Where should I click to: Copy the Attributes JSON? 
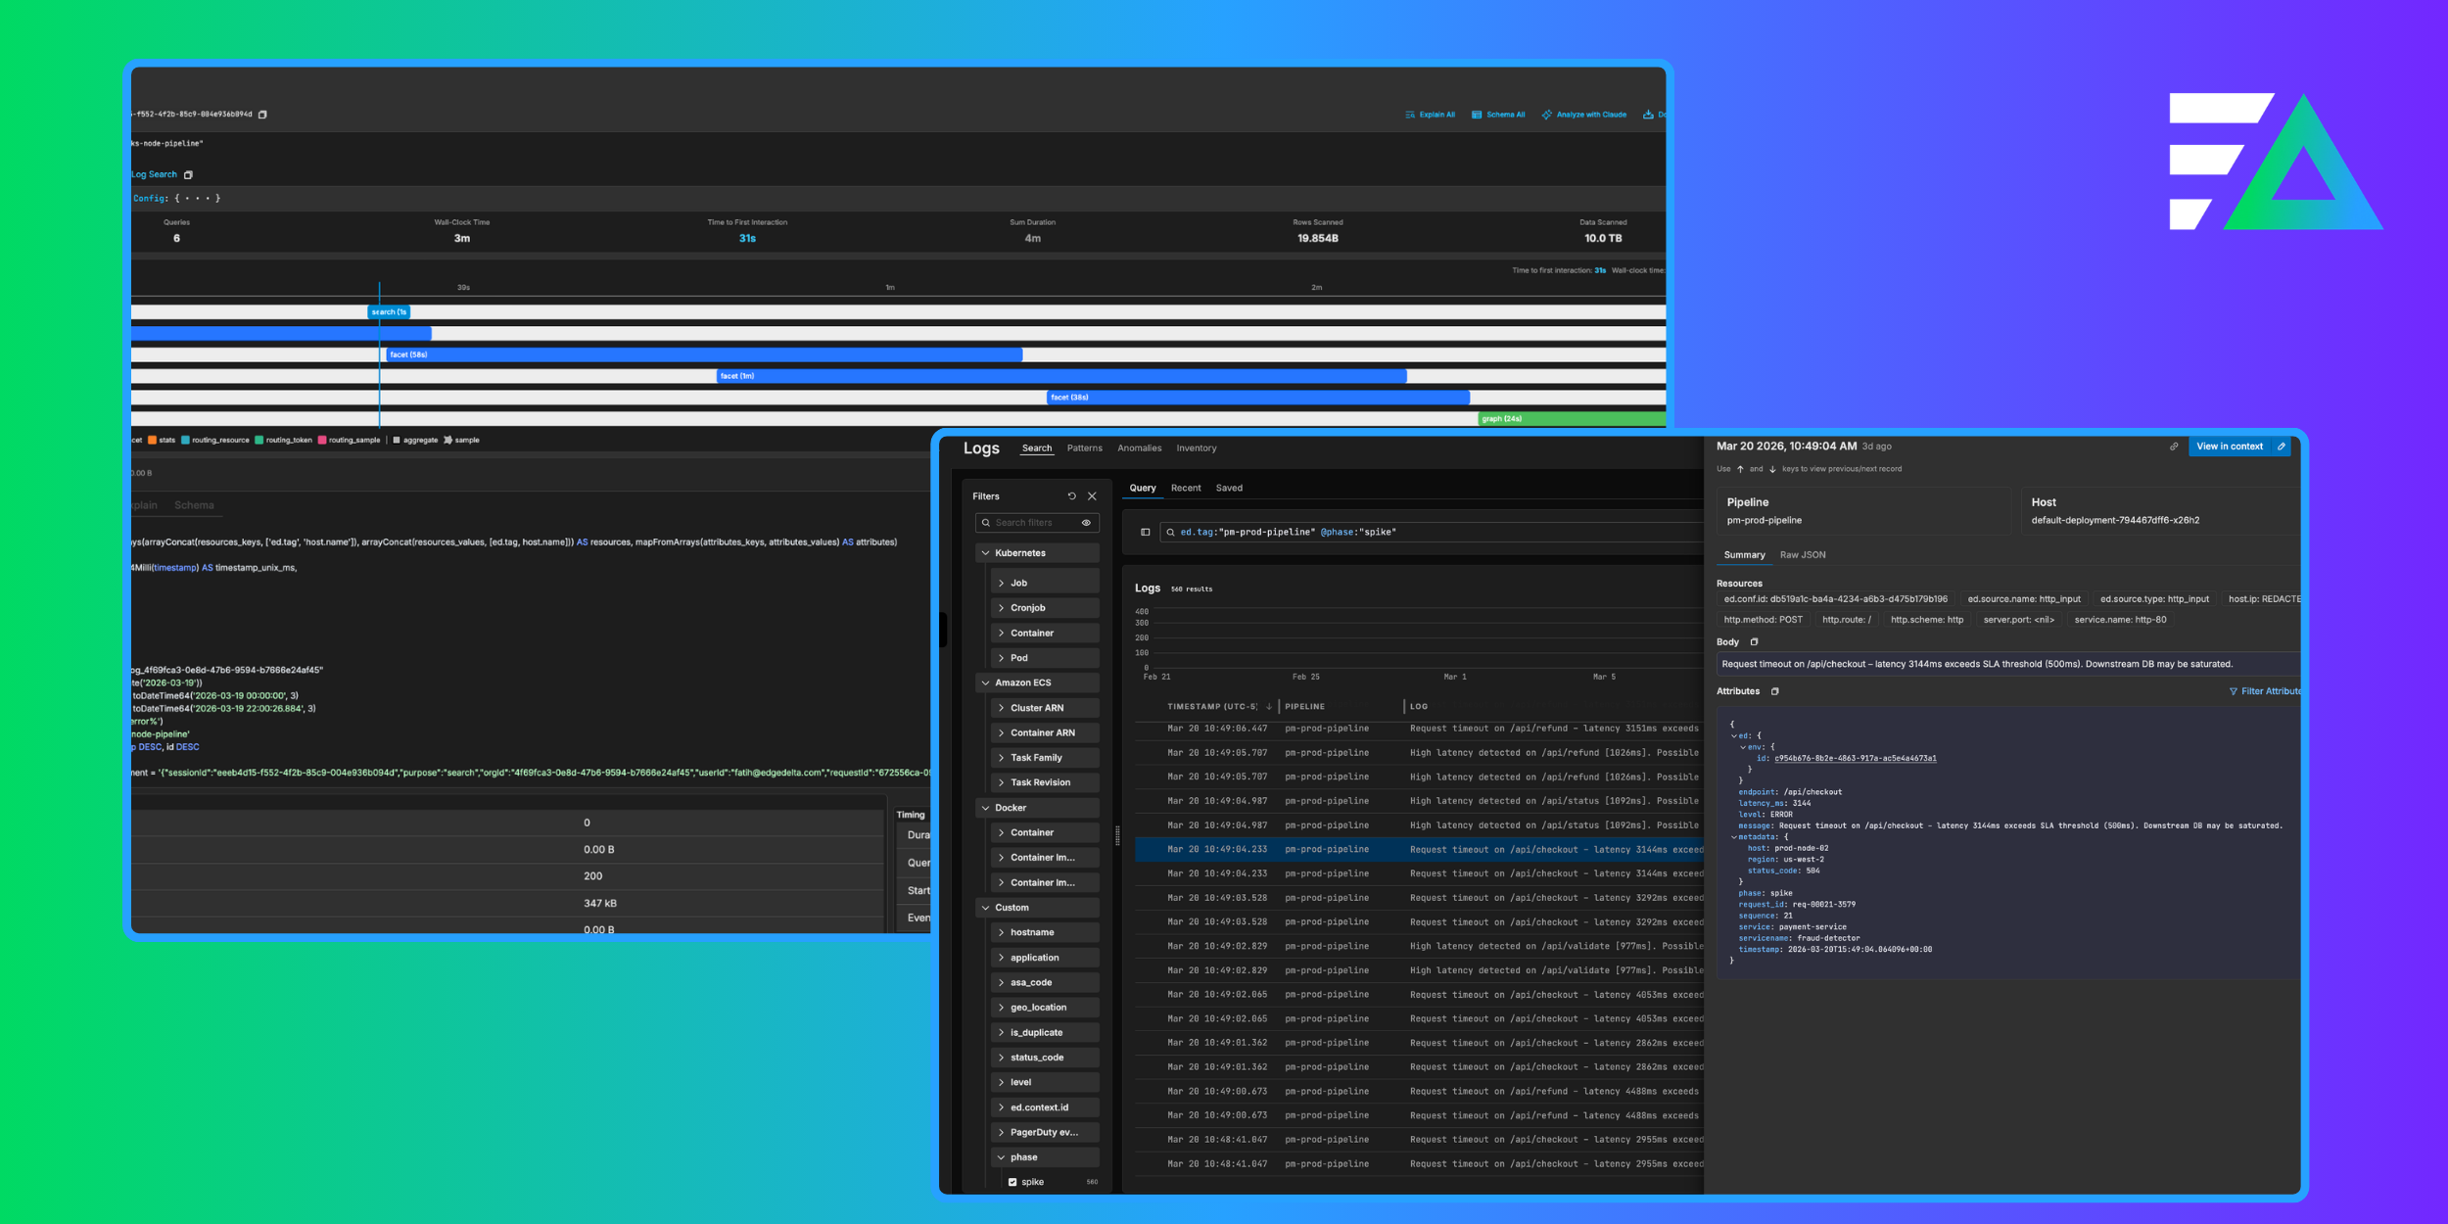click(x=1774, y=691)
